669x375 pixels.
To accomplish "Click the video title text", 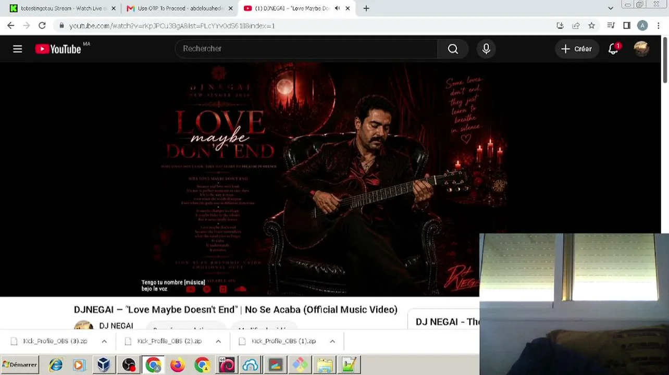I will pos(236,309).
